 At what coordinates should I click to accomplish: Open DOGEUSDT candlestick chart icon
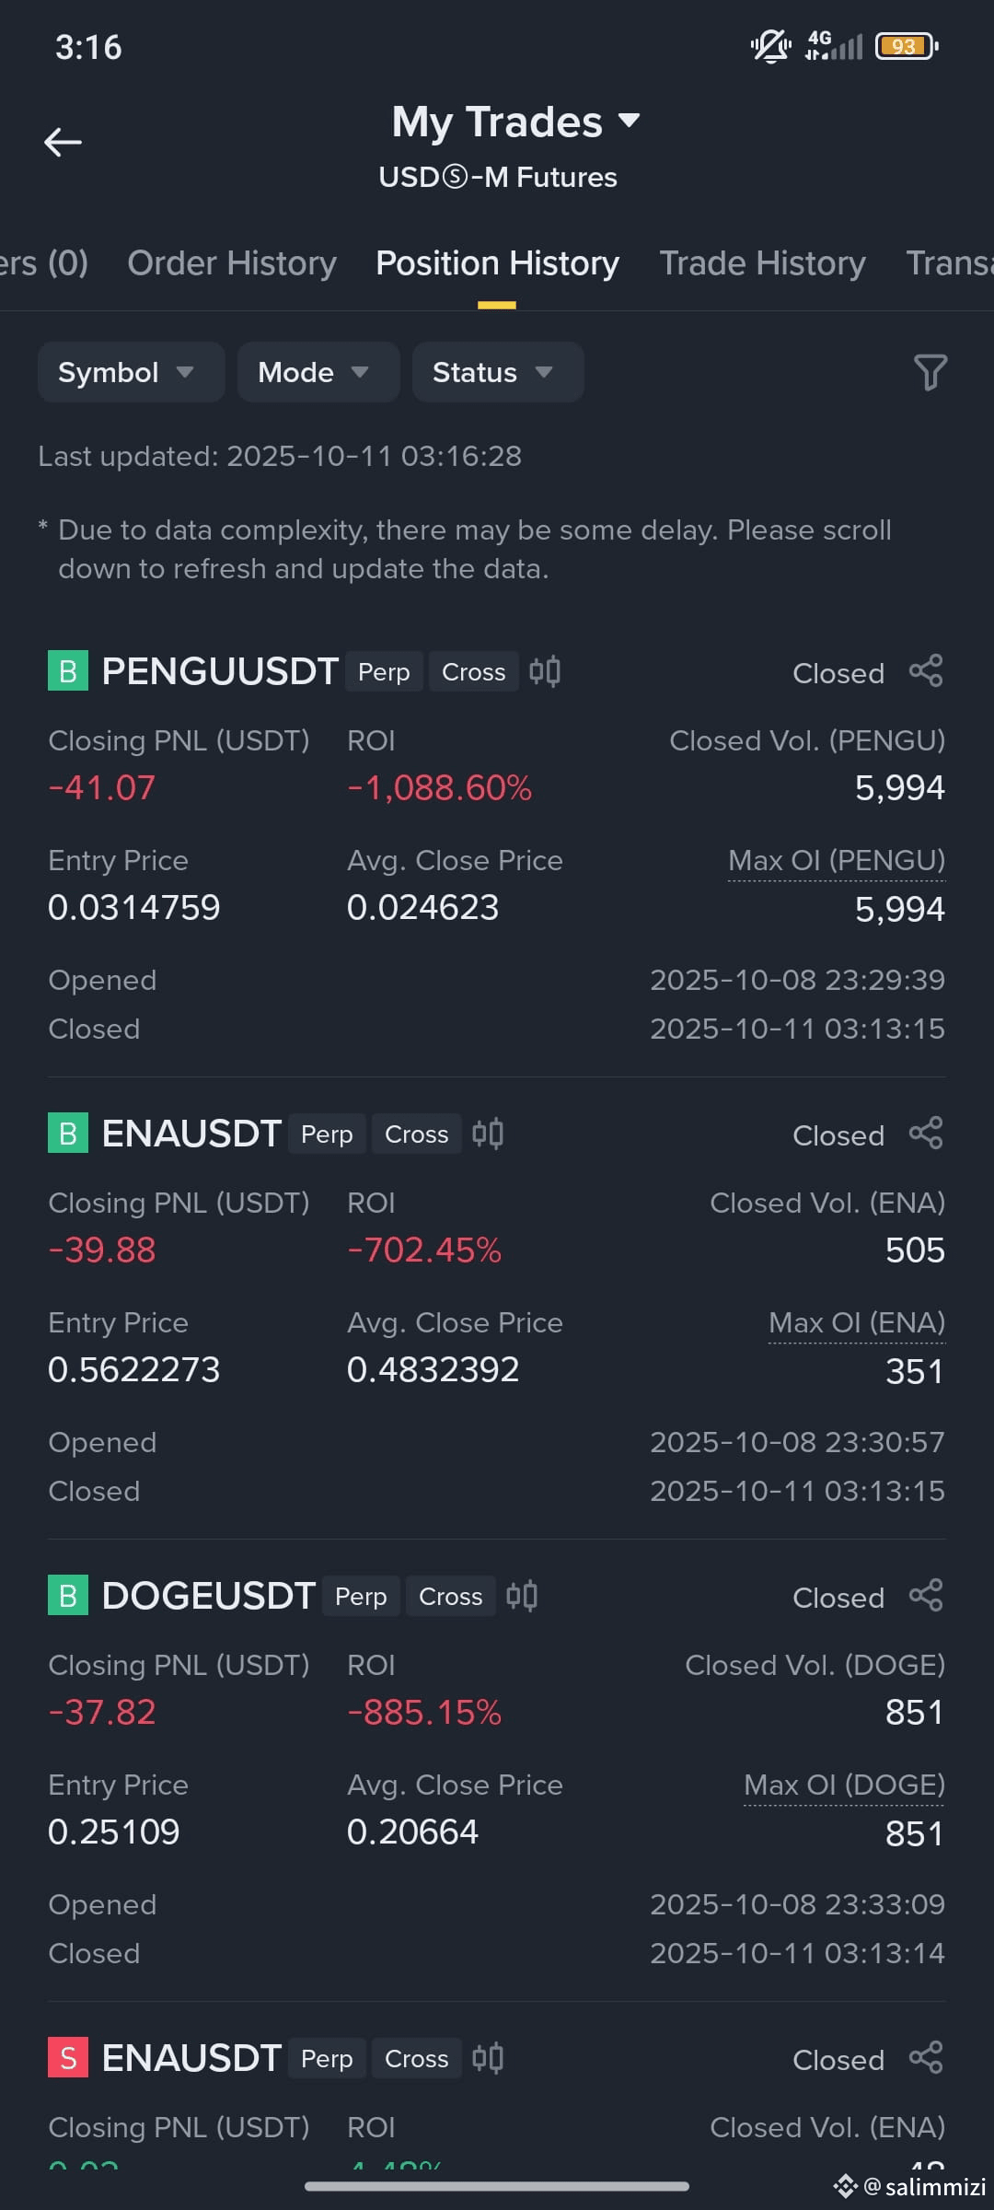[522, 1596]
